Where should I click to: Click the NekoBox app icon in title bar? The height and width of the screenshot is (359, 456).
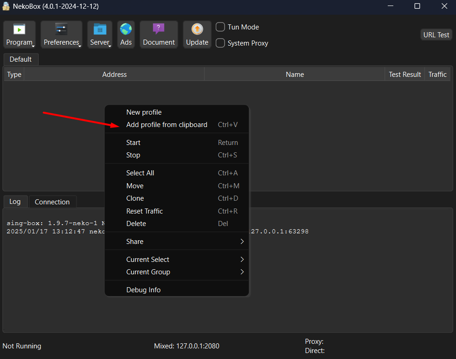(x=6, y=6)
